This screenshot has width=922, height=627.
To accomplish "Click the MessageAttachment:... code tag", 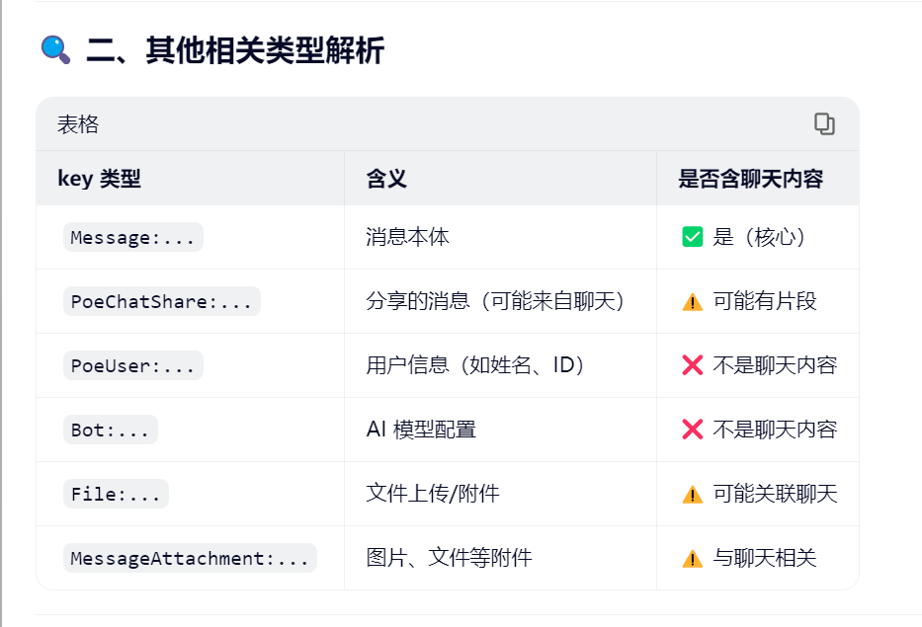I will (191, 558).
